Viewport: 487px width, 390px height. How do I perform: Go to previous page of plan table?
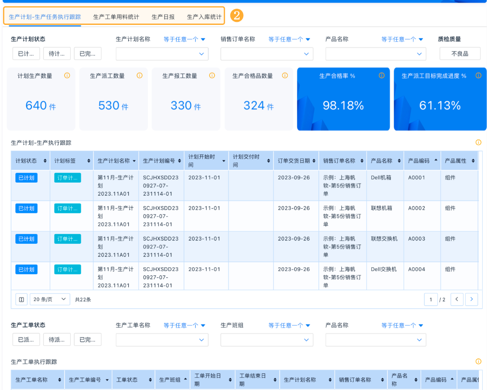coord(457,299)
